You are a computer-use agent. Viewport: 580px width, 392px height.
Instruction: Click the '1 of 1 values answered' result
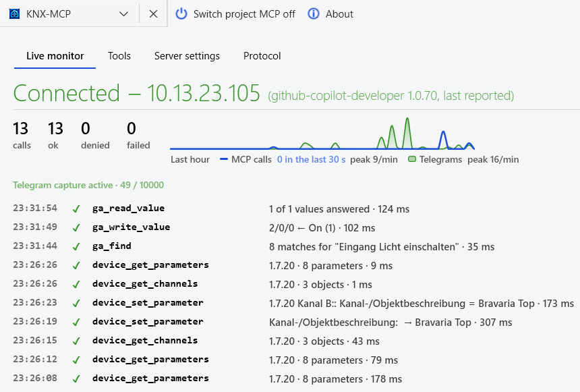point(339,209)
